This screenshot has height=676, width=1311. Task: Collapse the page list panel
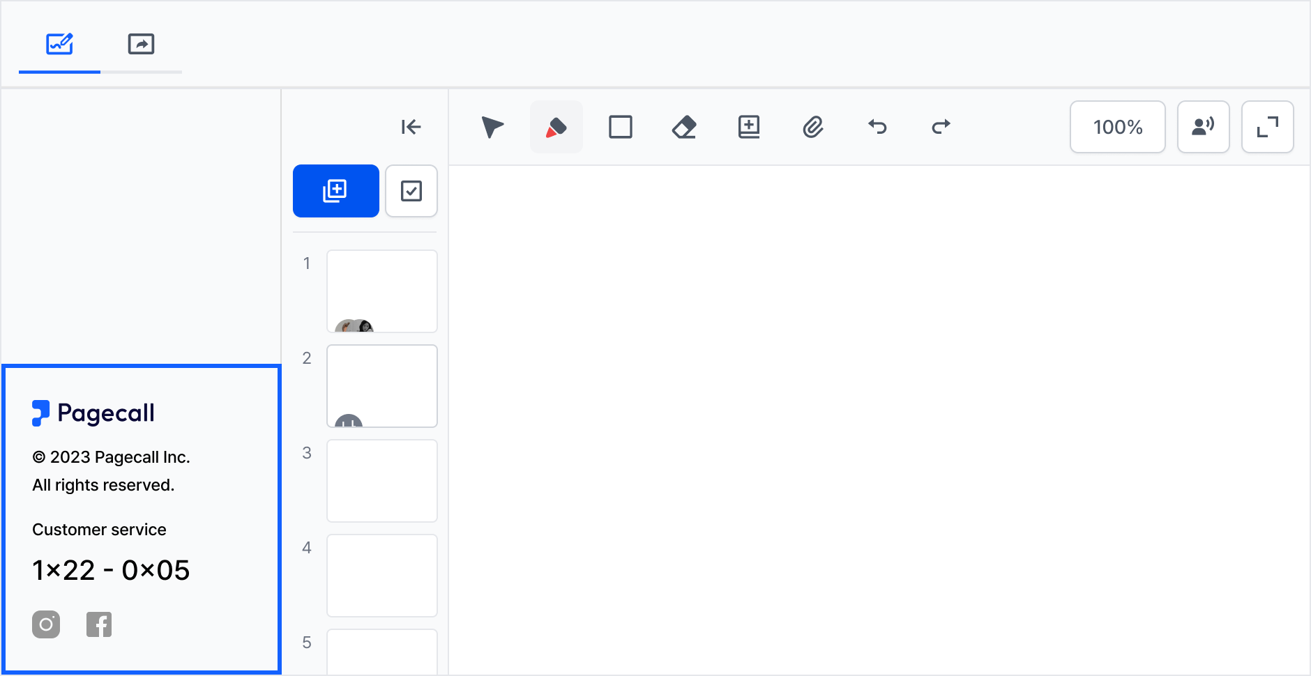[411, 127]
